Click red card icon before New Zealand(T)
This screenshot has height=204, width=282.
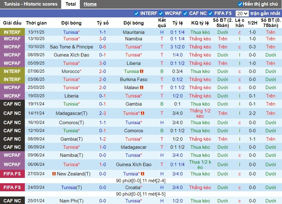click(x=54, y=174)
